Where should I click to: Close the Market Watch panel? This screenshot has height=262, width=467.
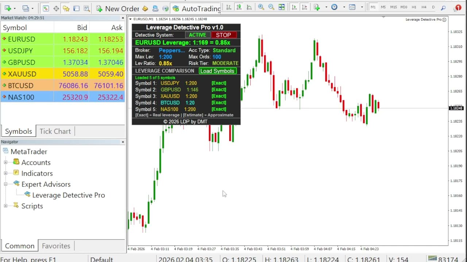click(x=123, y=18)
